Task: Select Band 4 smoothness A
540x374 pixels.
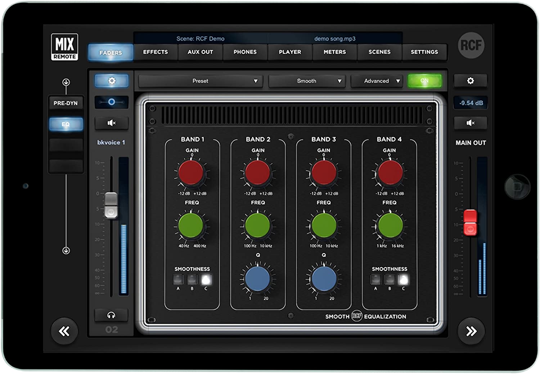Action: pyautogui.click(x=375, y=279)
